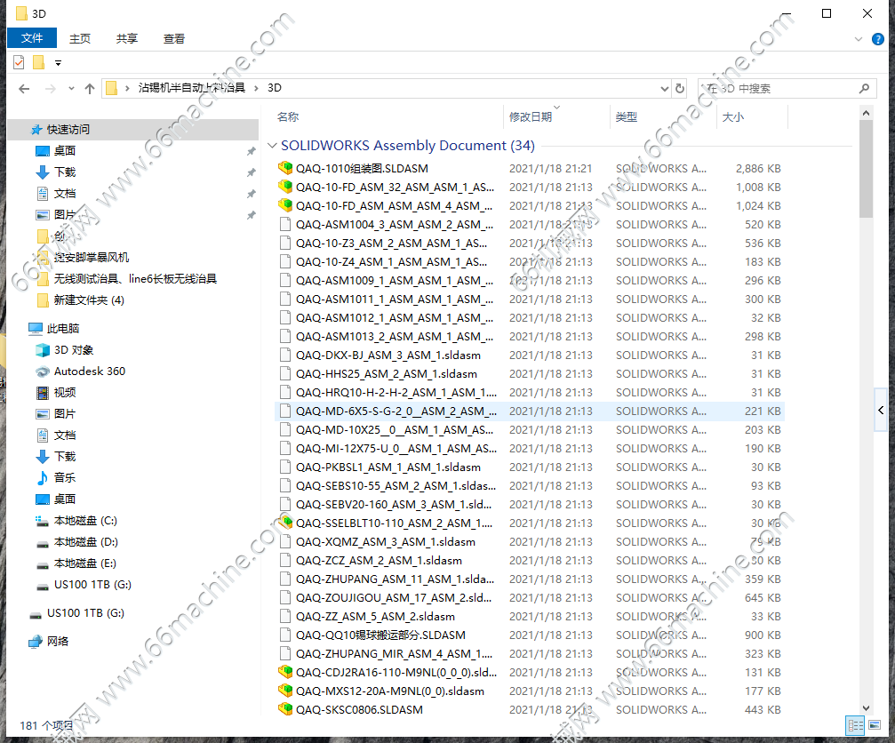Show the preview pane side arrow

(881, 410)
